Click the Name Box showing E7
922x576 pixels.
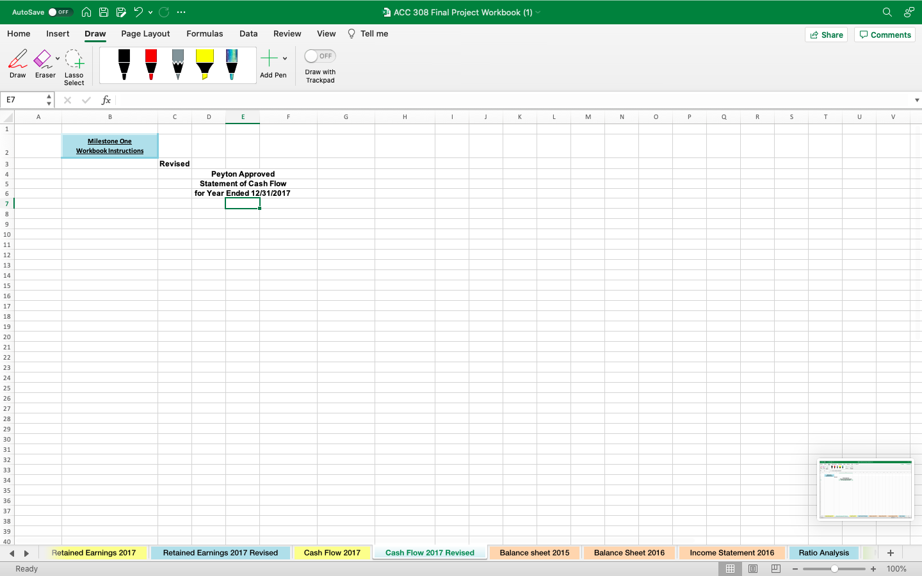[x=23, y=100]
